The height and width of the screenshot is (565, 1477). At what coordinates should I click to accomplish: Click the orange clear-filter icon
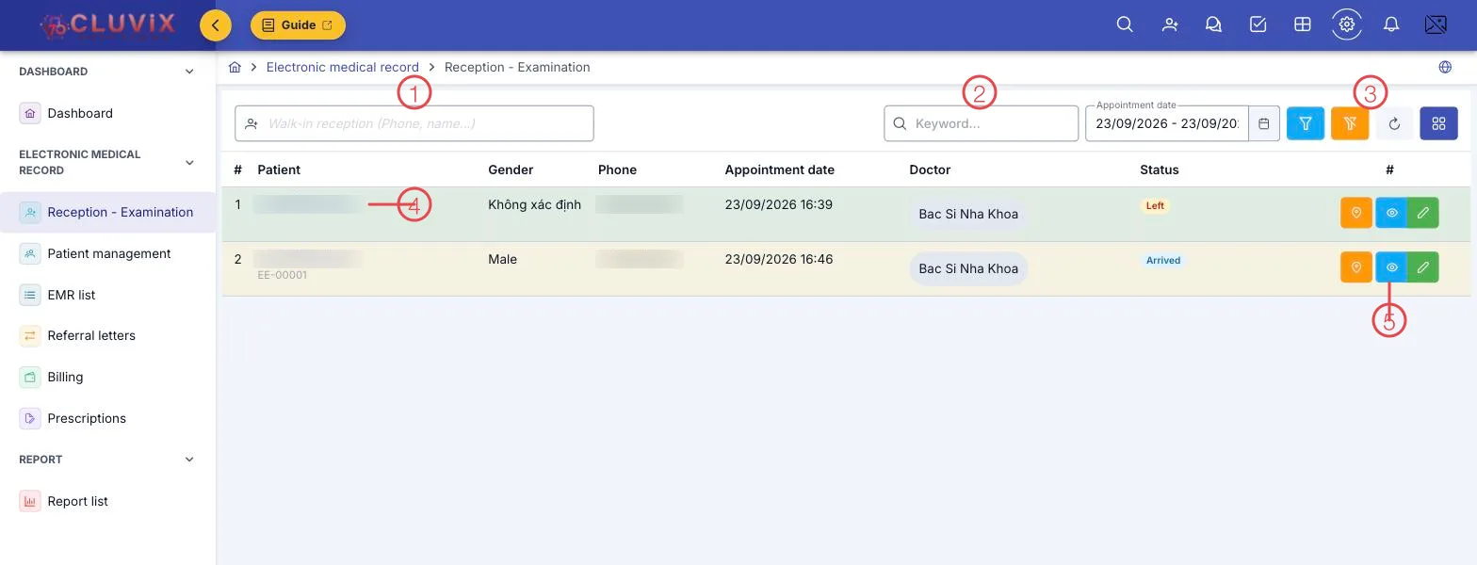[1350, 123]
